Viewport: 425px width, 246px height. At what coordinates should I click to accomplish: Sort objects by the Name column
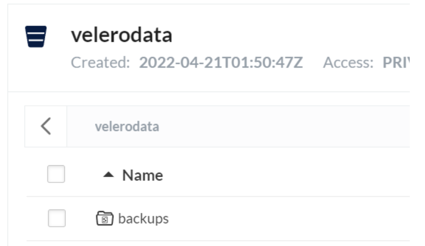pos(142,175)
